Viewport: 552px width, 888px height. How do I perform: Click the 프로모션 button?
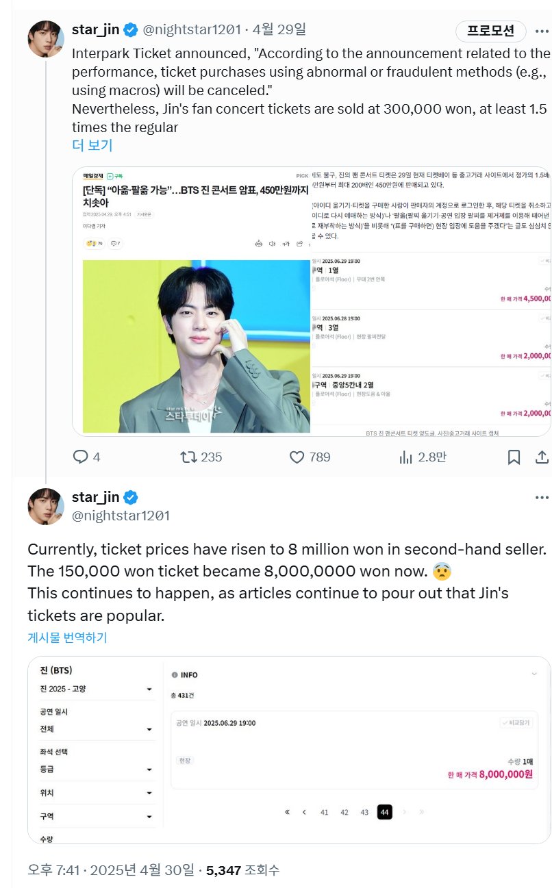click(491, 31)
